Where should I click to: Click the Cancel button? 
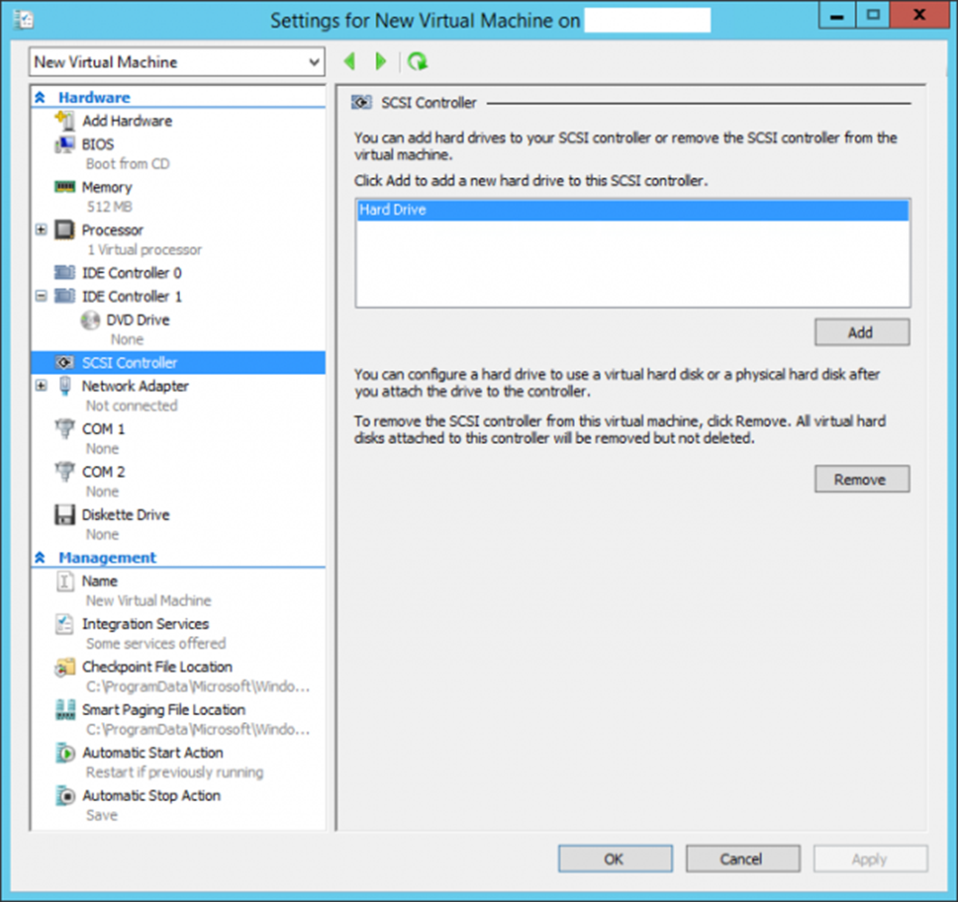point(742,859)
